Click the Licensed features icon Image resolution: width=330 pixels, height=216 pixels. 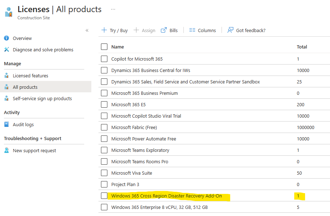(6, 75)
